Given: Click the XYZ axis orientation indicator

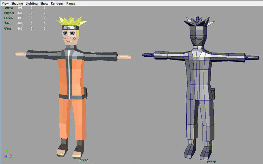Looking at the screenshot, I should coord(8,154).
